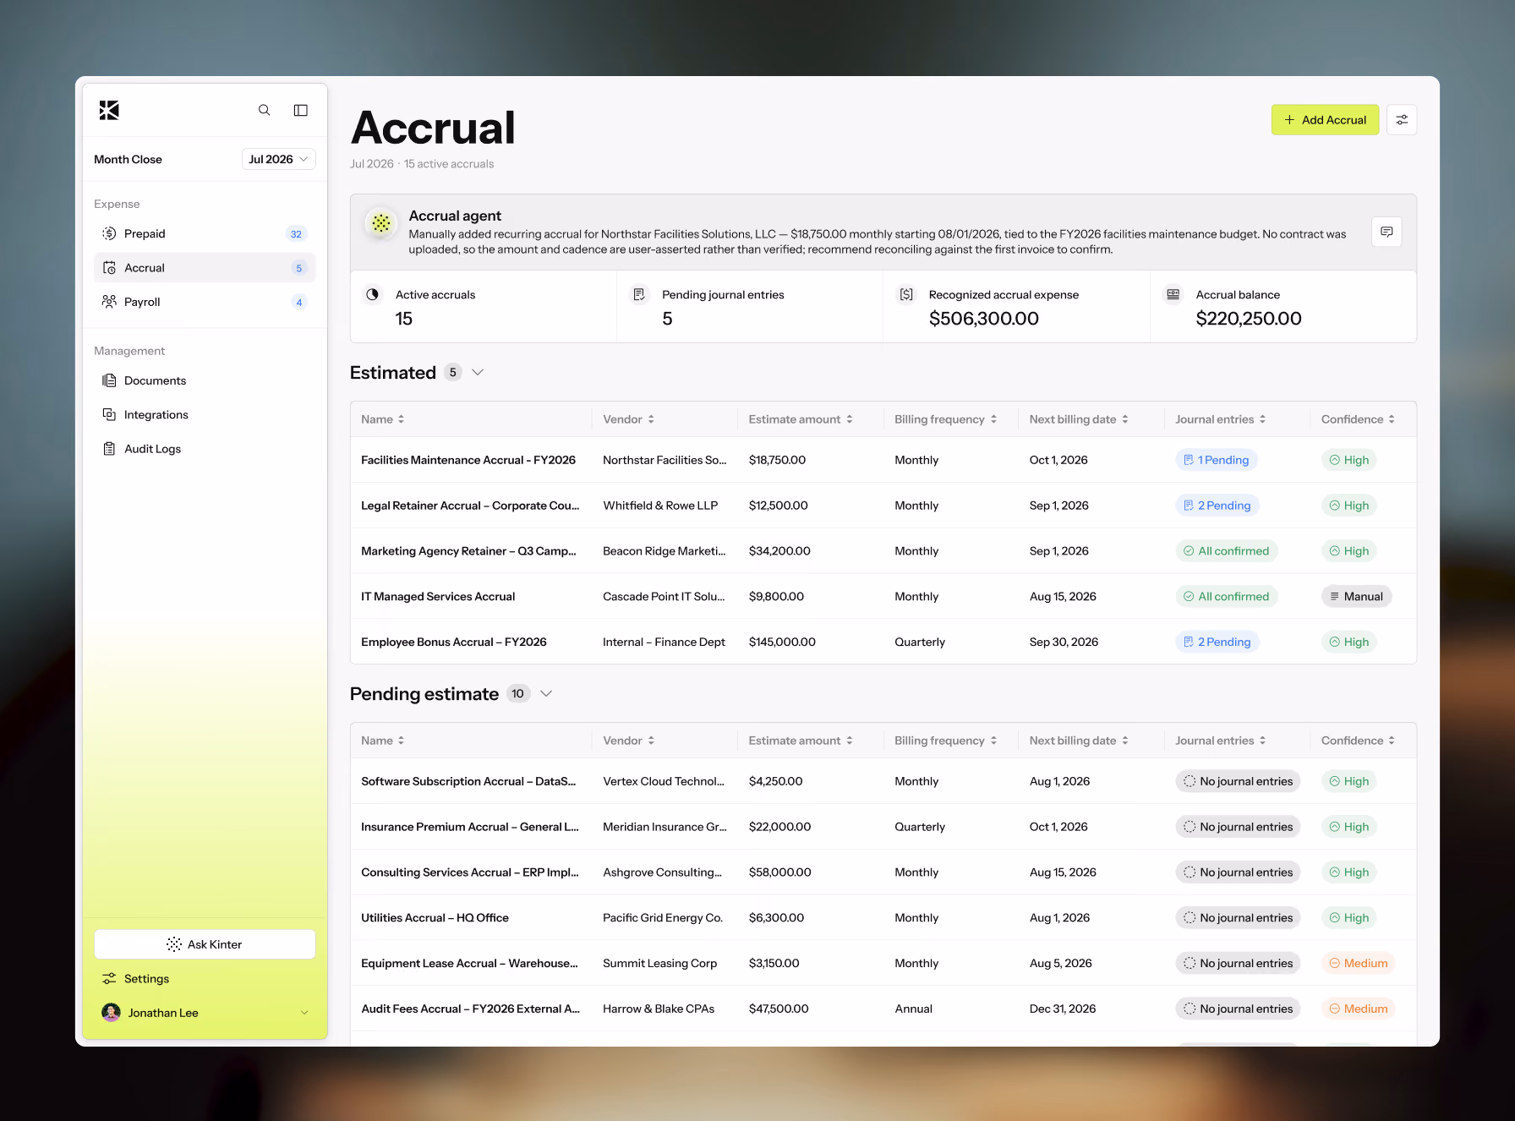Open IT Managed Services Accrual row

coord(883,596)
